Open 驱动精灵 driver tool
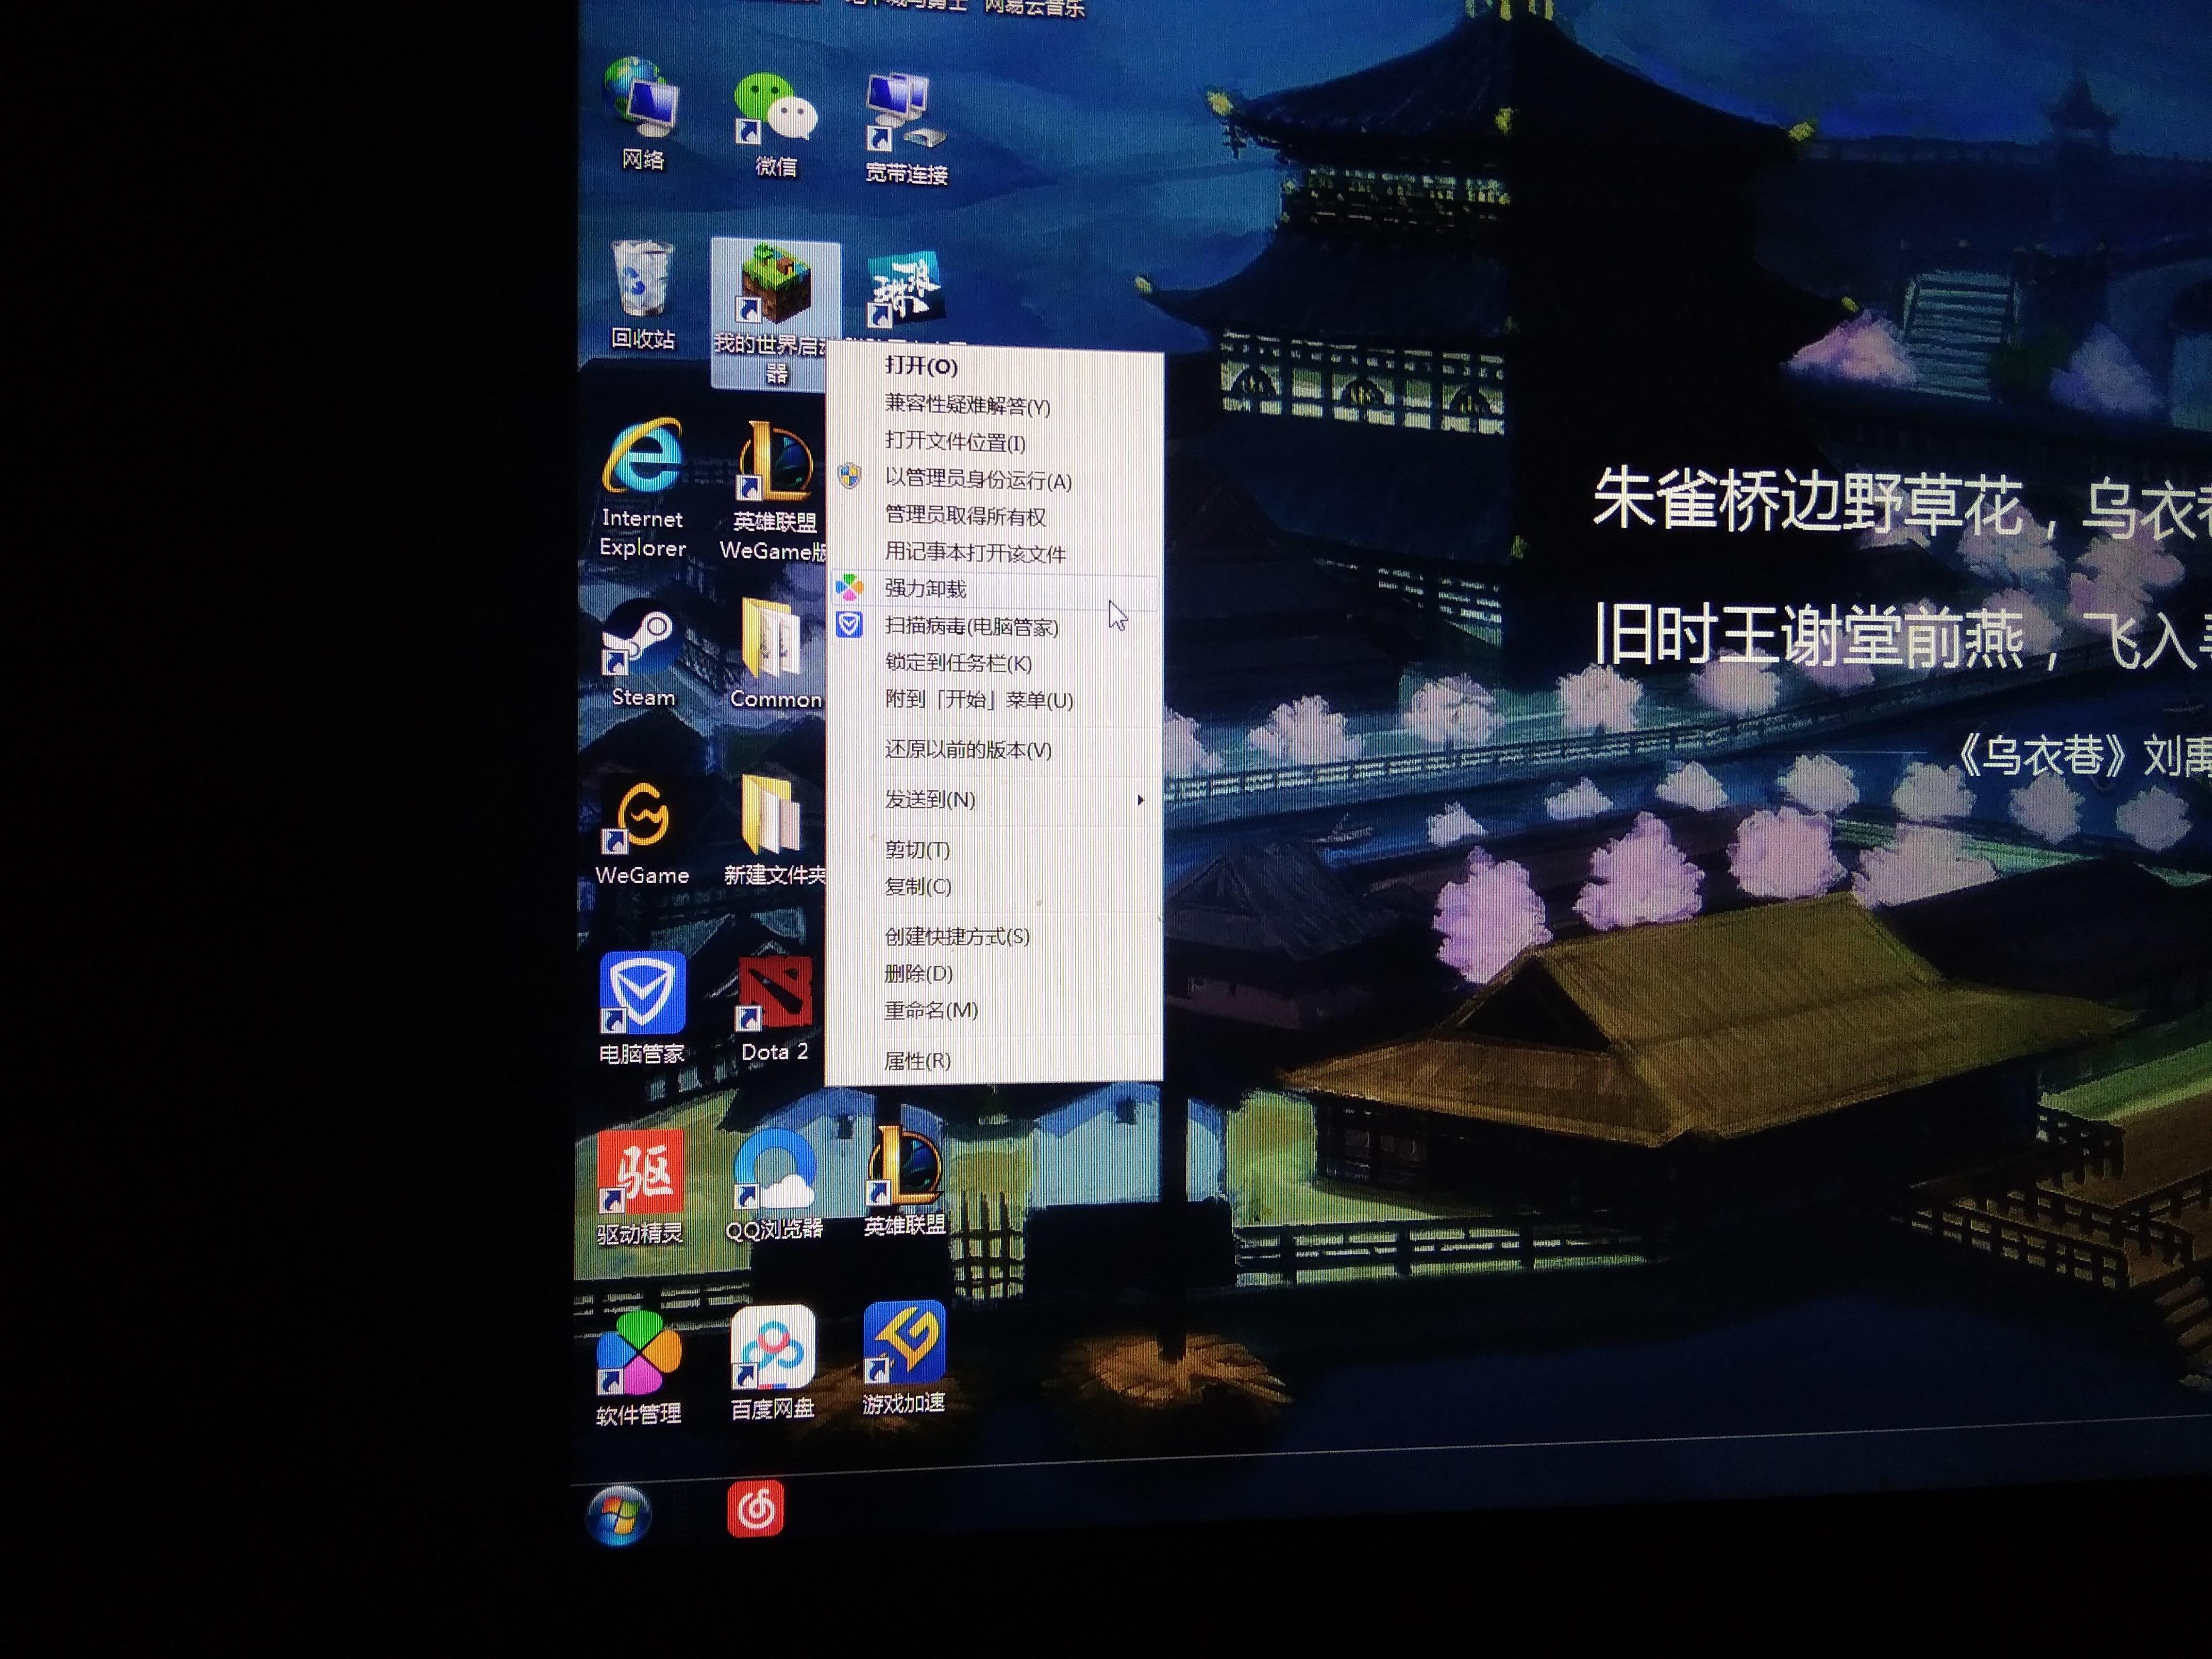This screenshot has width=2212, height=1659. pos(640,1187)
